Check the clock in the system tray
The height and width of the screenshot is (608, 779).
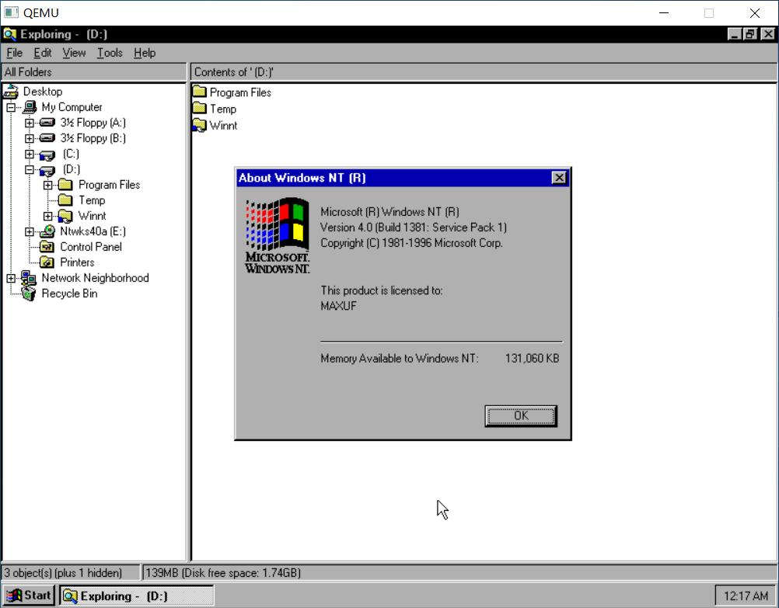(x=746, y=595)
